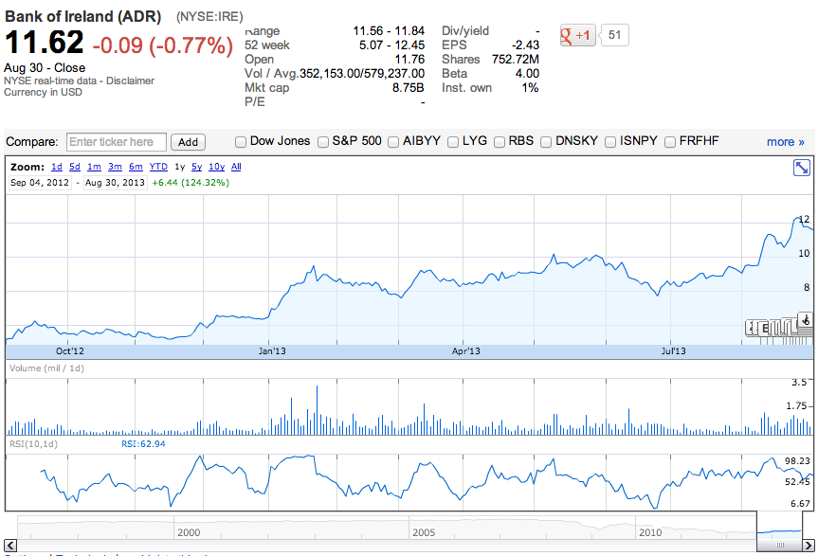Click the (NYSE:IRE) ticker symbol
This screenshot has width=818, height=556.
209,17
